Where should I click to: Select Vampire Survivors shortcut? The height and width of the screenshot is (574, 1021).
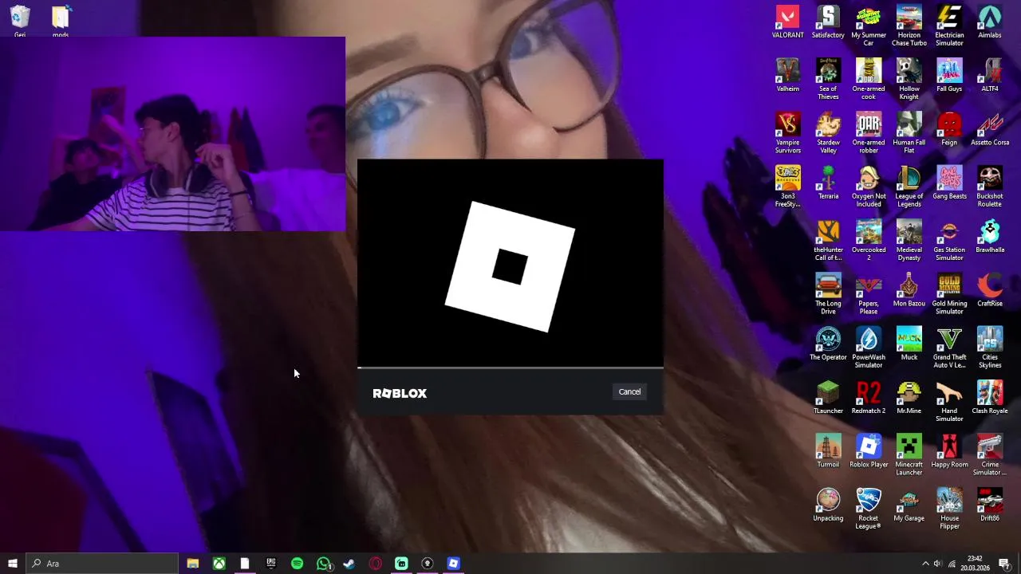787,133
